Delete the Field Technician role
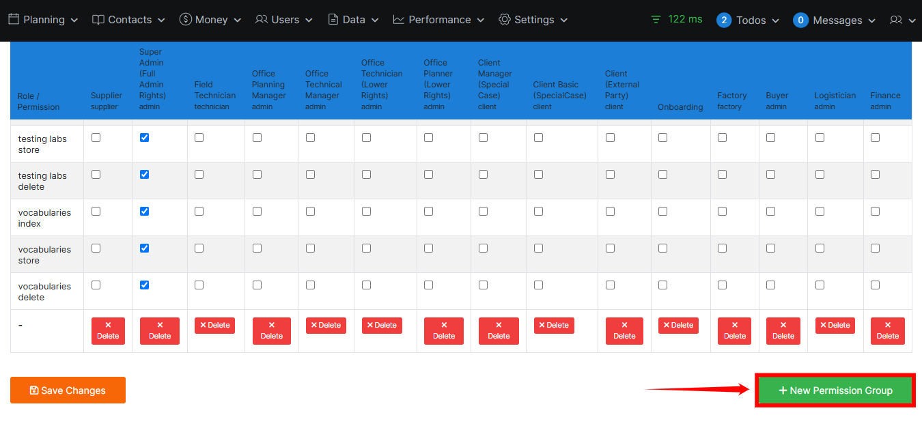This screenshot has height=428, width=922. [214, 326]
